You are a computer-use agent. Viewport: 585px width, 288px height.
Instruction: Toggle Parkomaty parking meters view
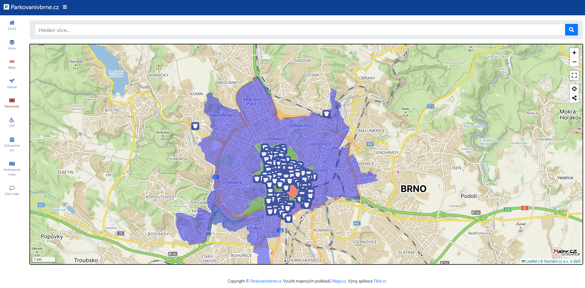[12, 103]
